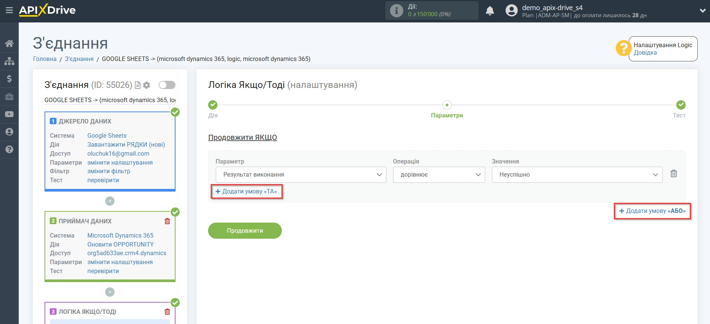This screenshot has height=324, width=710.
Task: Go to З'єднання breadcrumb
Action: pos(79,59)
